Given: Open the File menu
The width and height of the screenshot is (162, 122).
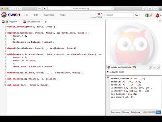Looking at the screenshot, I should 27,15.
